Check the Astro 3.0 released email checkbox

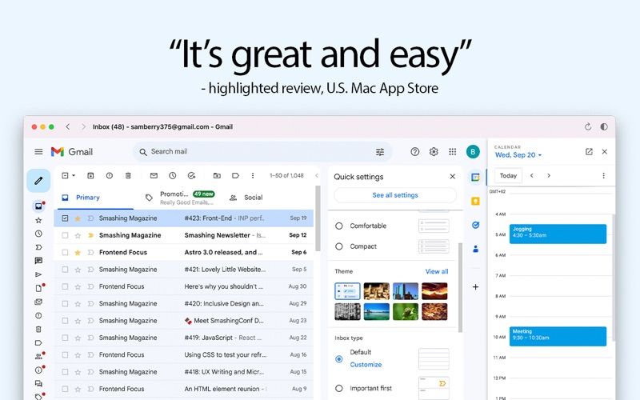pyautogui.click(x=65, y=253)
